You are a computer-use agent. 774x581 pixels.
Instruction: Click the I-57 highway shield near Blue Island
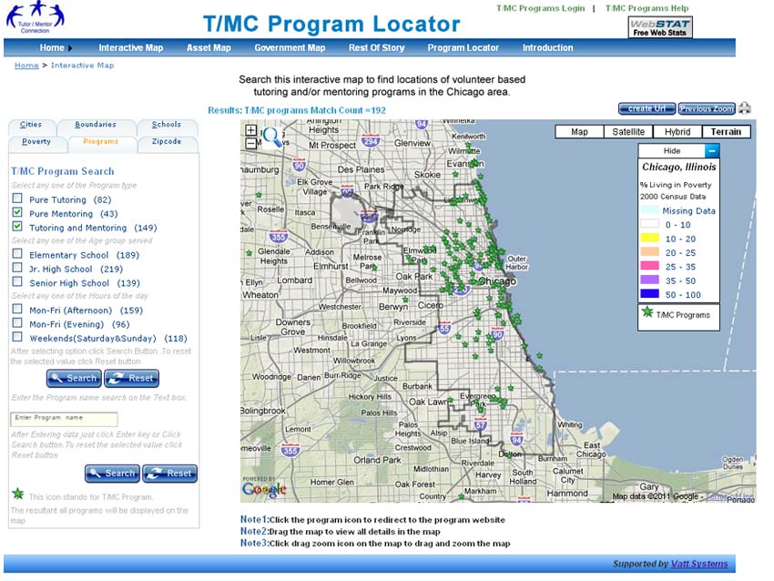480,424
